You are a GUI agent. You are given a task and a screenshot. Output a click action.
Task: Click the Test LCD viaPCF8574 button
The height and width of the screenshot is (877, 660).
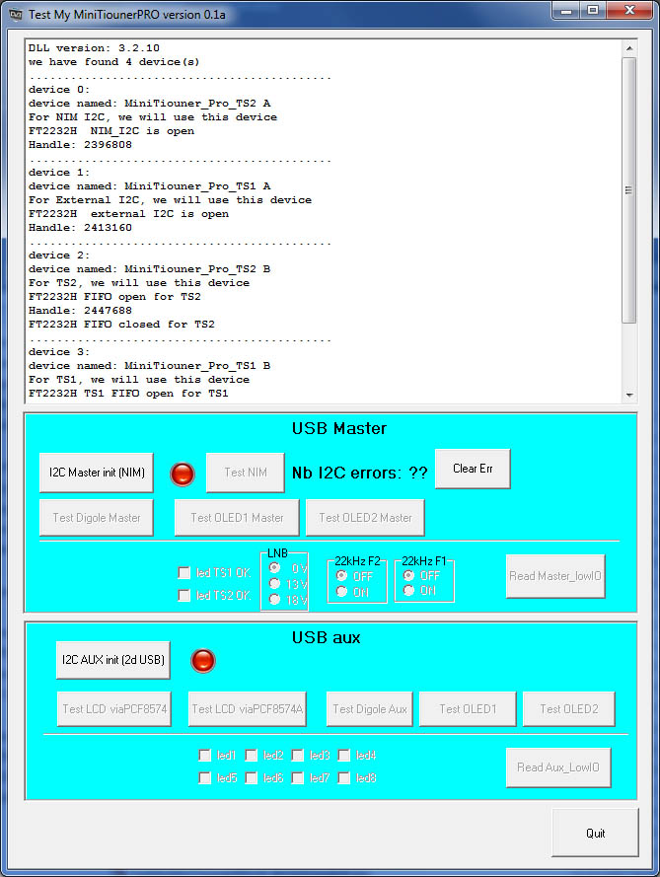(x=114, y=709)
